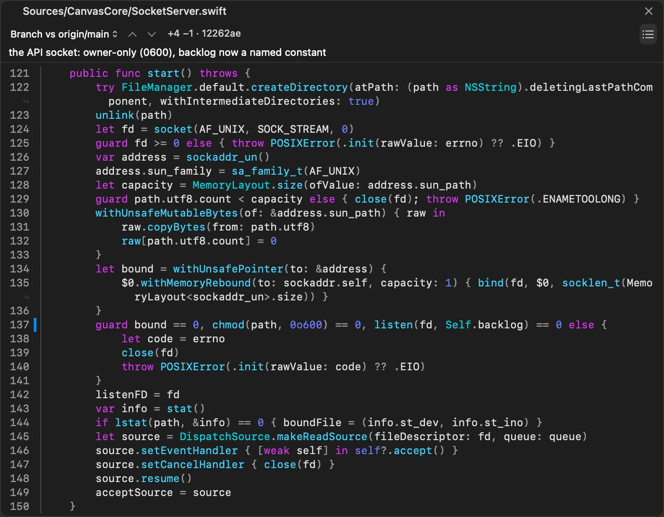
Task: Click line number 137
Action: [x=20, y=325]
